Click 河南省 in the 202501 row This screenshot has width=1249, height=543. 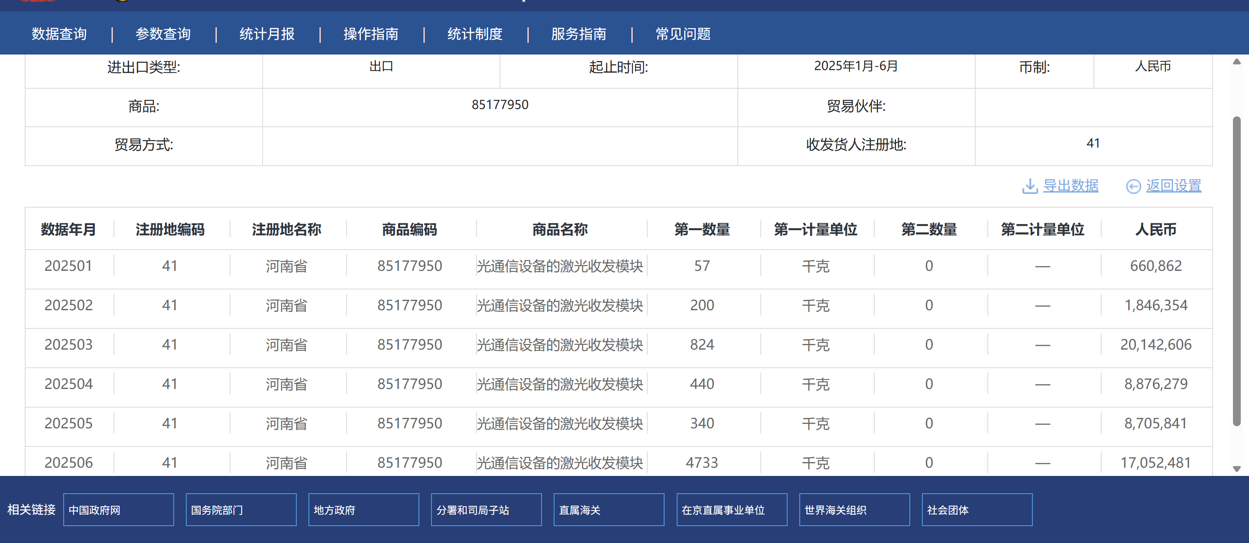(x=286, y=266)
